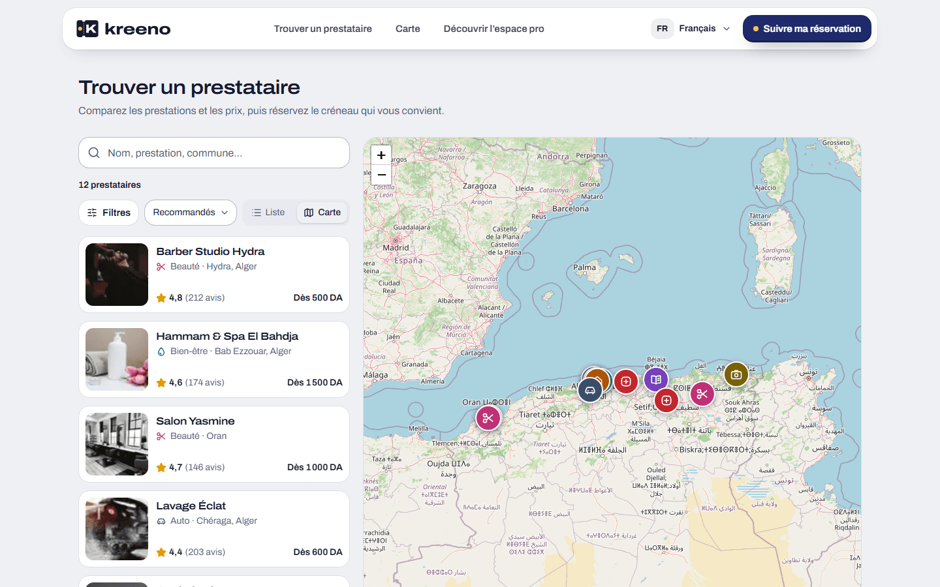Zoom in the map with plus button

click(x=381, y=155)
